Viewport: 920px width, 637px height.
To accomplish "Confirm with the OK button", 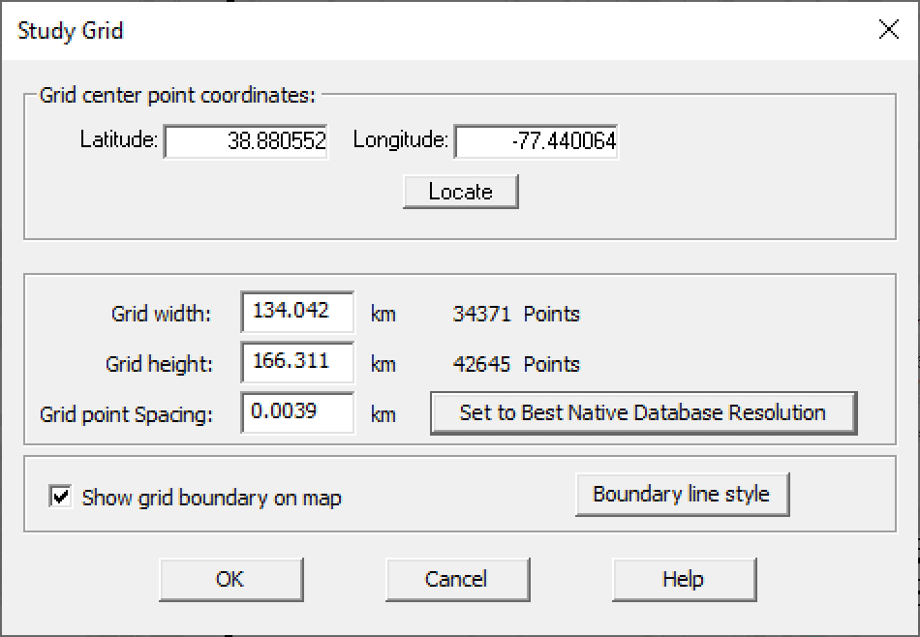I will pyautogui.click(x=230, y=579).
